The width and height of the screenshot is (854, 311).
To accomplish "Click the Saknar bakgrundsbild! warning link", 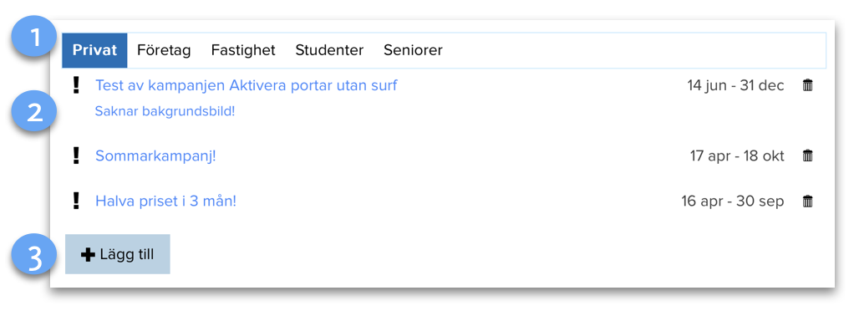I will (x=165, y=112).
